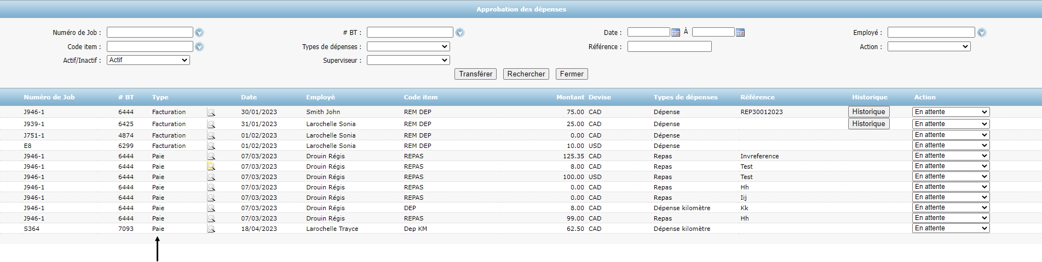Click the Rechercher button
This screenshot has width=1042, height=262.
[x=526, y=74]
